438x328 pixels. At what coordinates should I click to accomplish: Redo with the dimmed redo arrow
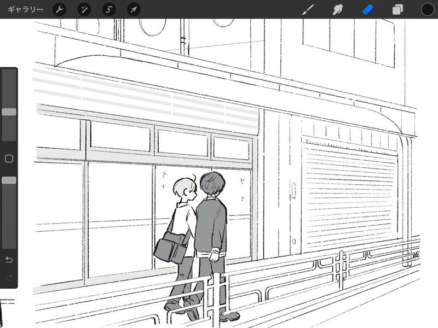(x=9, y=278)
